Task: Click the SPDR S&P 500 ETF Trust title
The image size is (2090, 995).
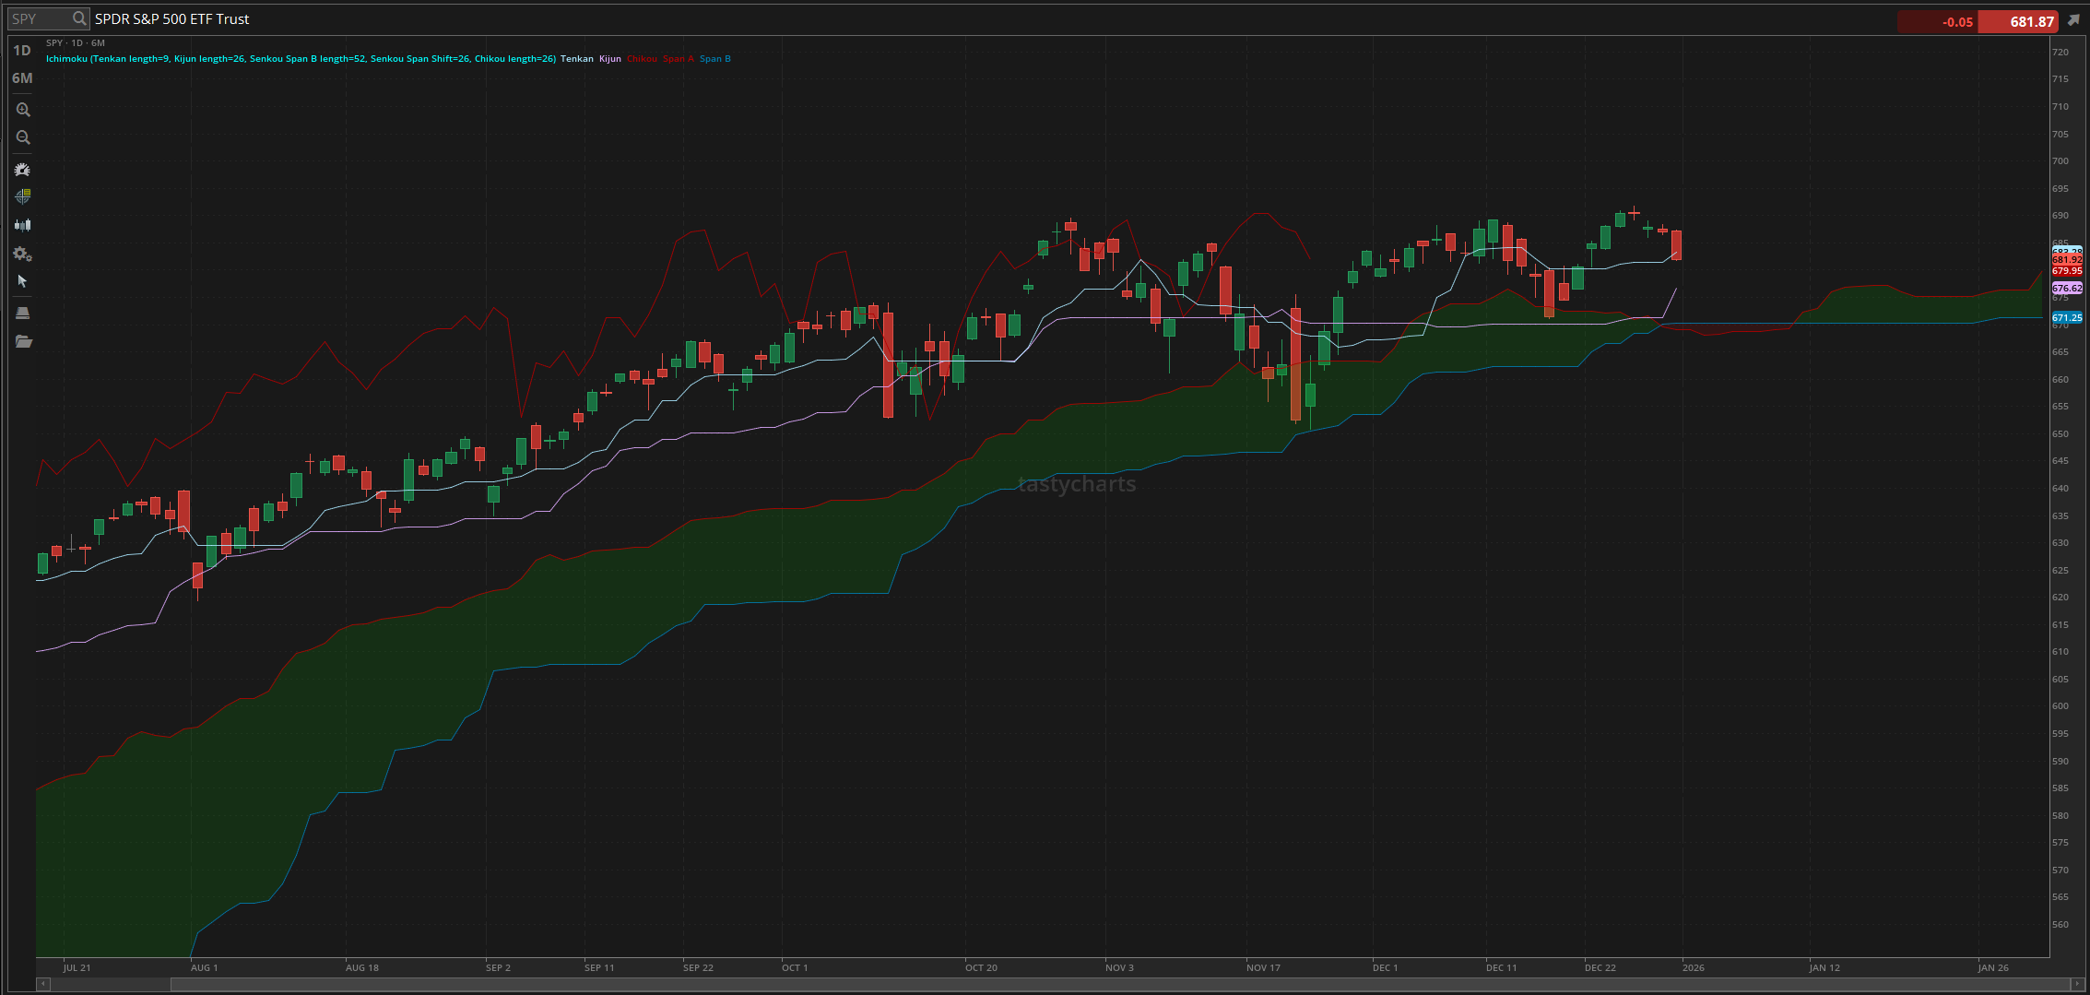Action: coord(172,18)
